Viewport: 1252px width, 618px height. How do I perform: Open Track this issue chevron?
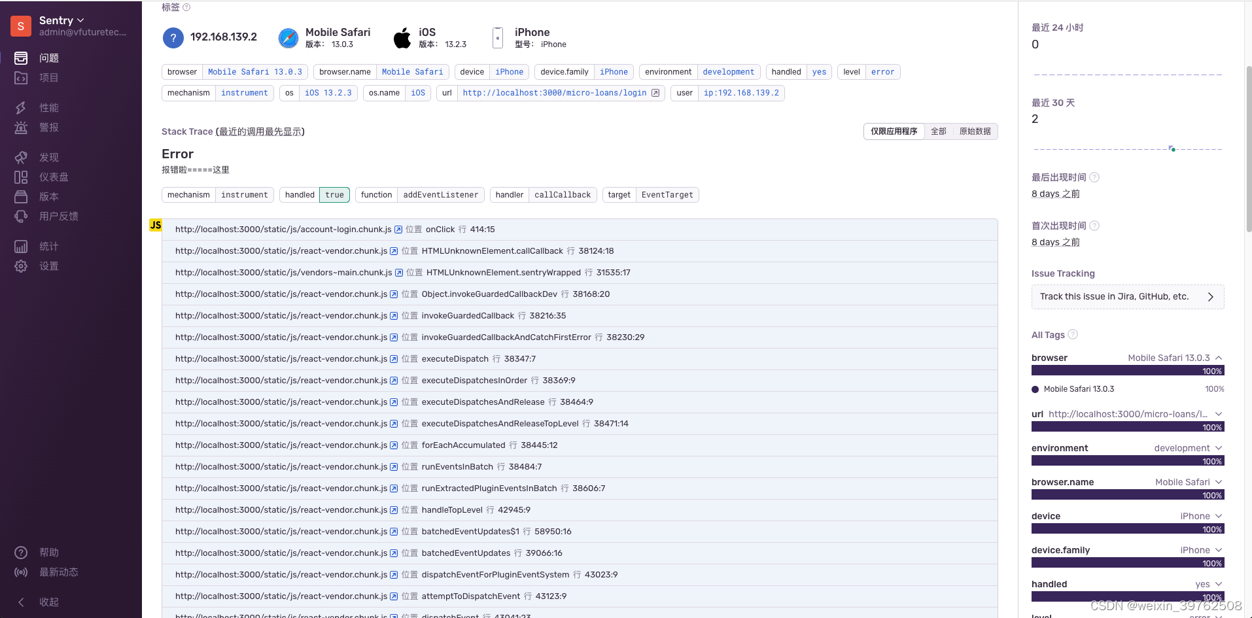pos(1211,297)
